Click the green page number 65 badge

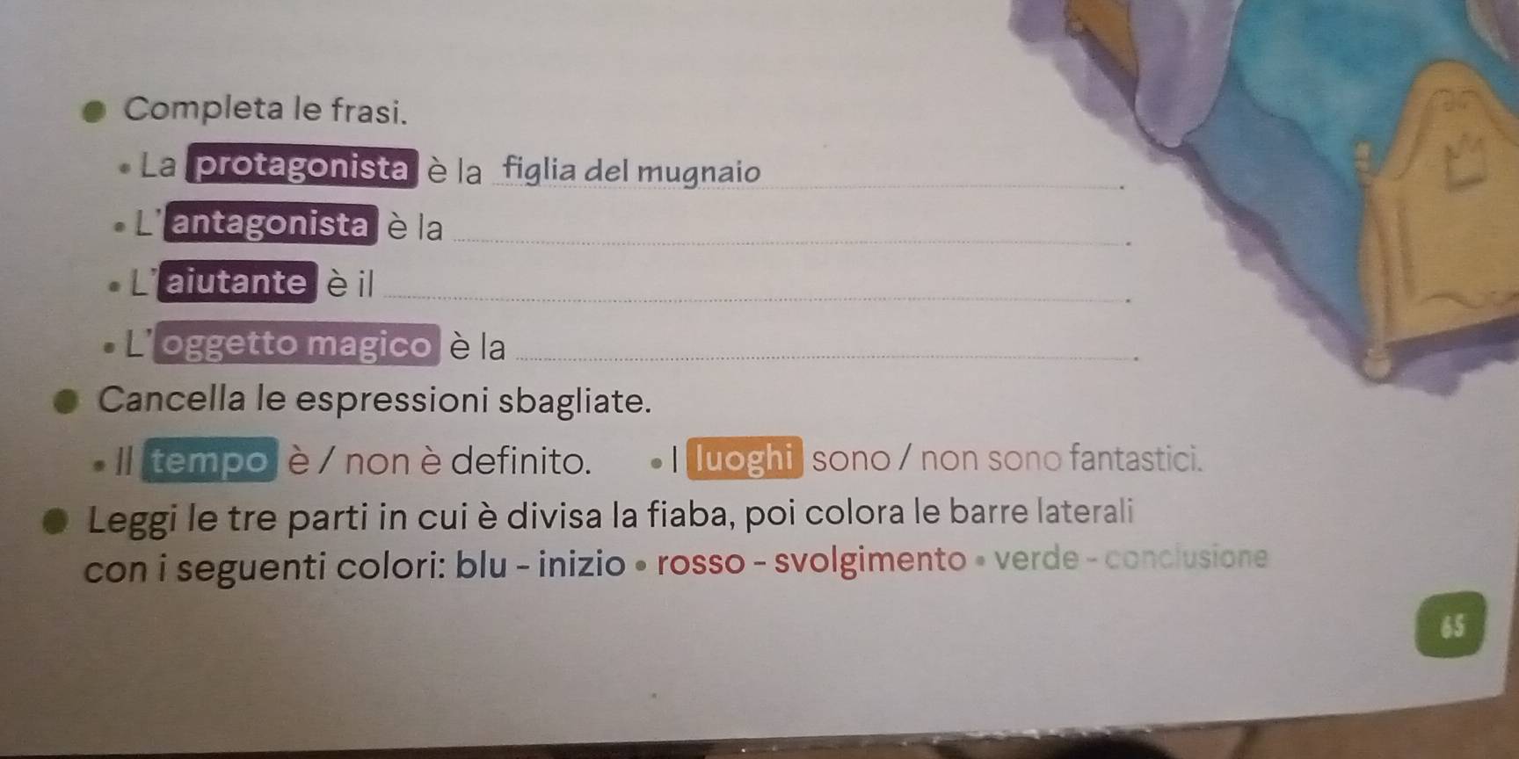[x=1450, y=624]
